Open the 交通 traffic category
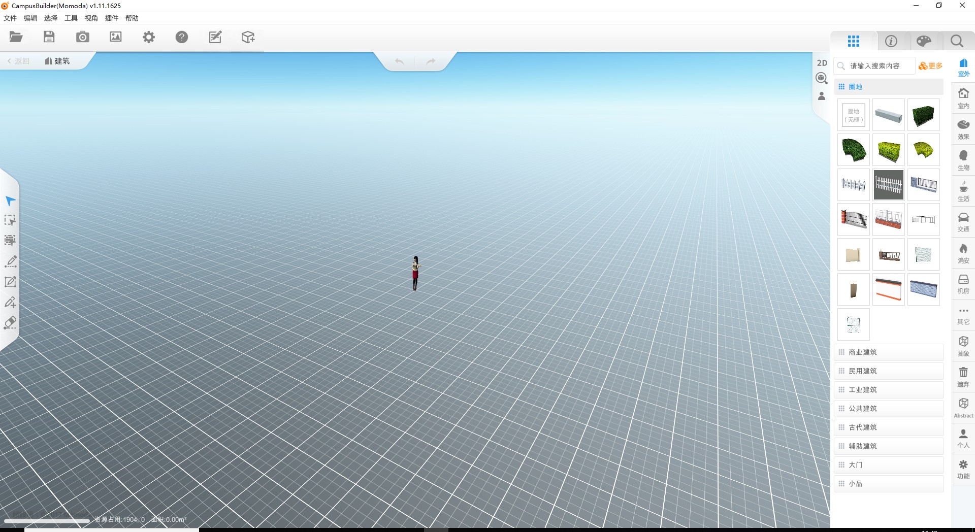This screenshot has width=975, height=532. 963,222
